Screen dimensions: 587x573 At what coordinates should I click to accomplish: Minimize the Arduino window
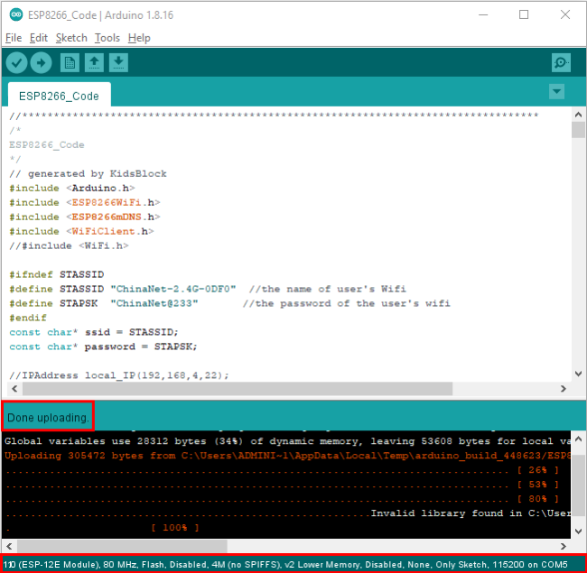pos(483,15)
